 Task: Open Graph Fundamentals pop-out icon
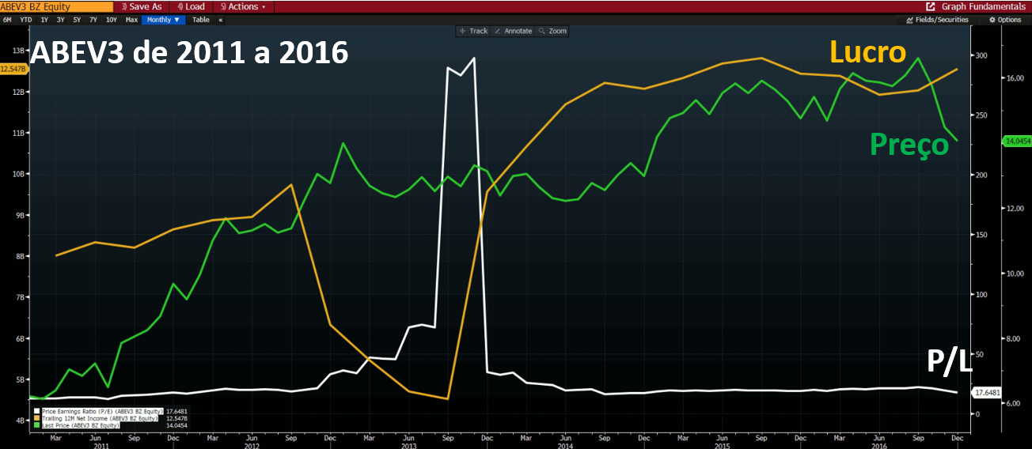tap(931, 6)
